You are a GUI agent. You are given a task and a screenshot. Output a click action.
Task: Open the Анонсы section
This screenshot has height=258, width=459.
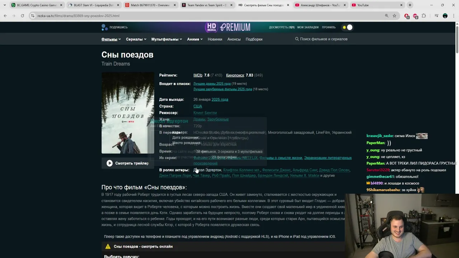point(234,39)
